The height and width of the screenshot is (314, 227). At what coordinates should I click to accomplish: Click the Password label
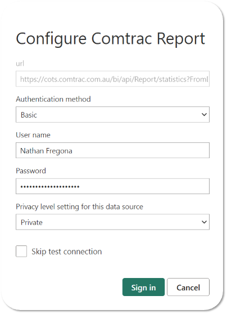pos(31,171)
